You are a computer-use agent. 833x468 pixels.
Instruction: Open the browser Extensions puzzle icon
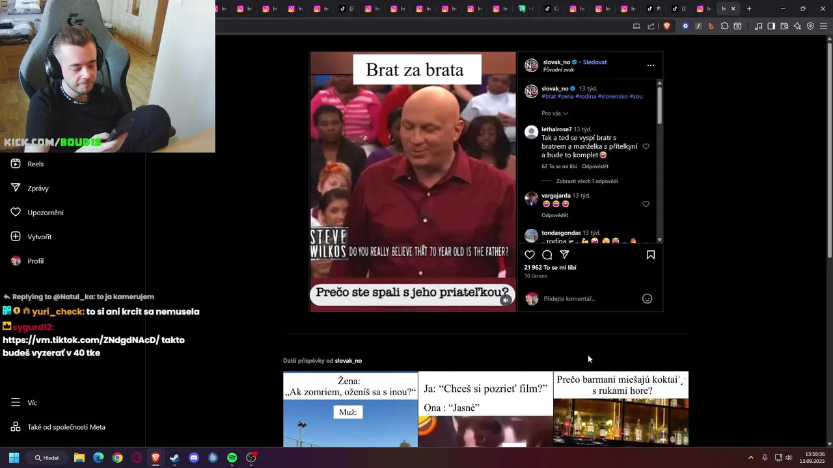pyautogui.click(x=724, y=26)
